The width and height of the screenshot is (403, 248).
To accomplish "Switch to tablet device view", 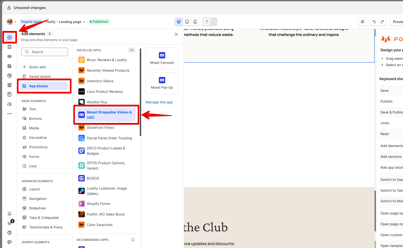I will [187, 22].
